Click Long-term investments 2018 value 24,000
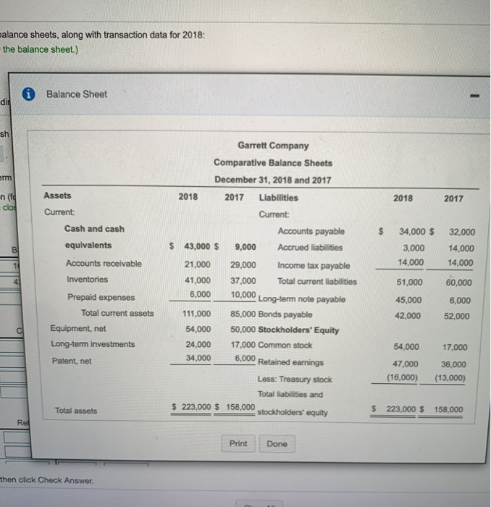Image resolution: width=491 pixels, height=507 pixels. [x=198, y=344]
